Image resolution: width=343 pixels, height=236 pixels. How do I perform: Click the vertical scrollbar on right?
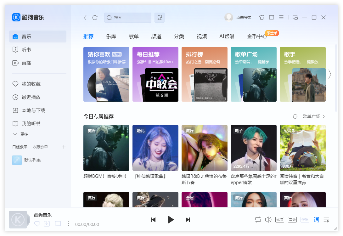click(x=336, y=78)
